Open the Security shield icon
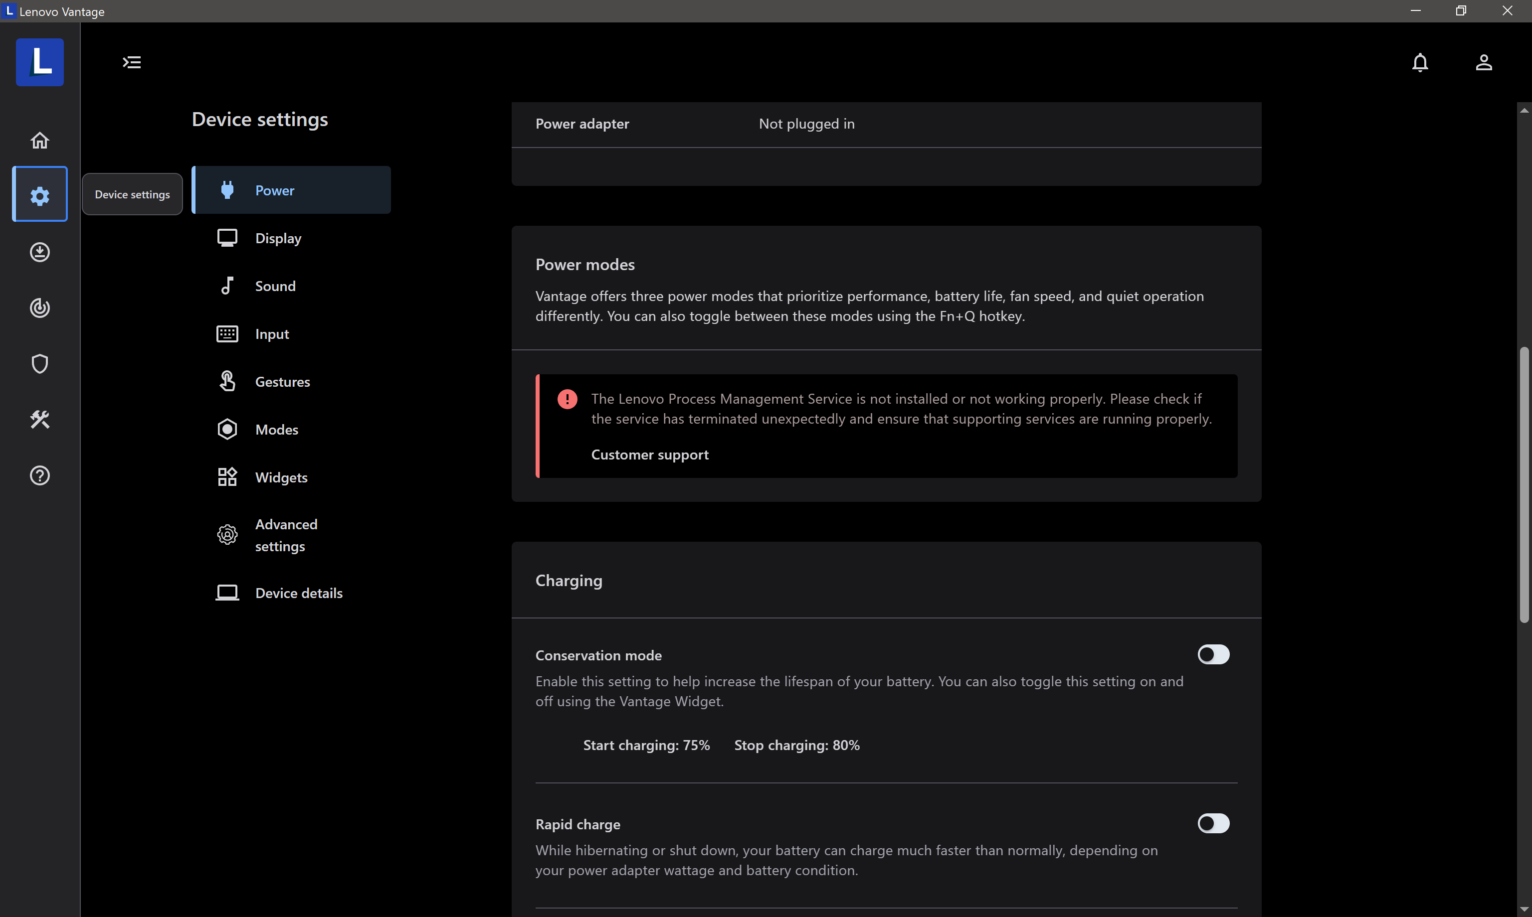 [39, 363]
